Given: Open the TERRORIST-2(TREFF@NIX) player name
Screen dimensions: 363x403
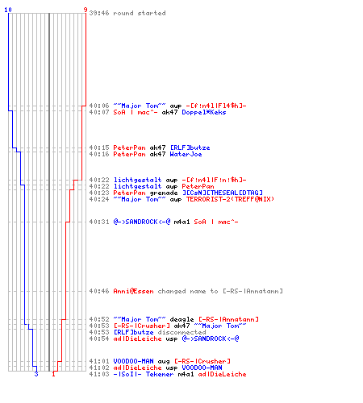Looking at the screenshot, I should (230, 199).
